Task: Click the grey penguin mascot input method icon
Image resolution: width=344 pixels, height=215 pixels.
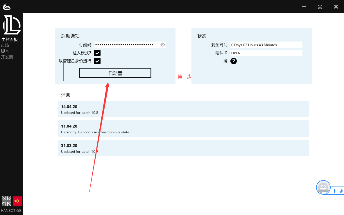Action: (x=323, y=187)
